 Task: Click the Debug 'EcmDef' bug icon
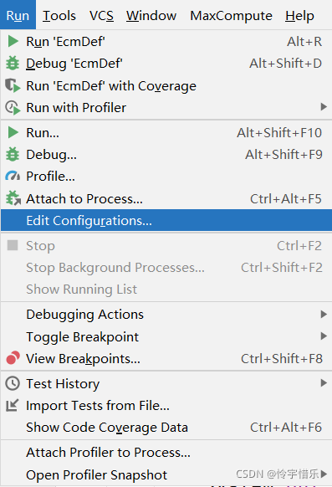coord(13,64)
